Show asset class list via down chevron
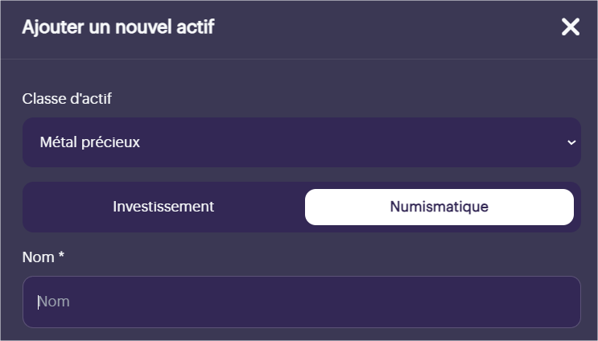The height and width of the screenshot is (341, 598). point(571,142)
